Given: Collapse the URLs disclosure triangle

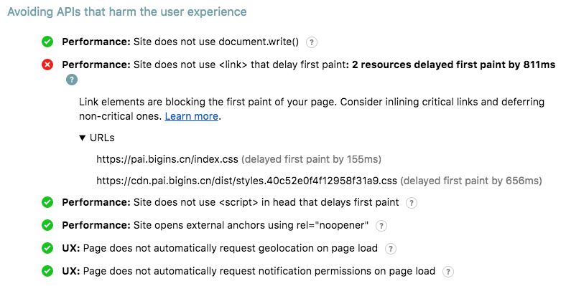Looking at the screenshot, I should coord(83,138).
